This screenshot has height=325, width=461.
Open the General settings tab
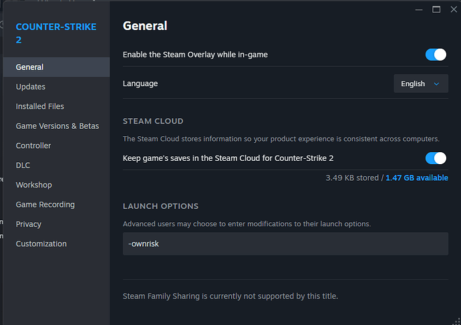30,67
